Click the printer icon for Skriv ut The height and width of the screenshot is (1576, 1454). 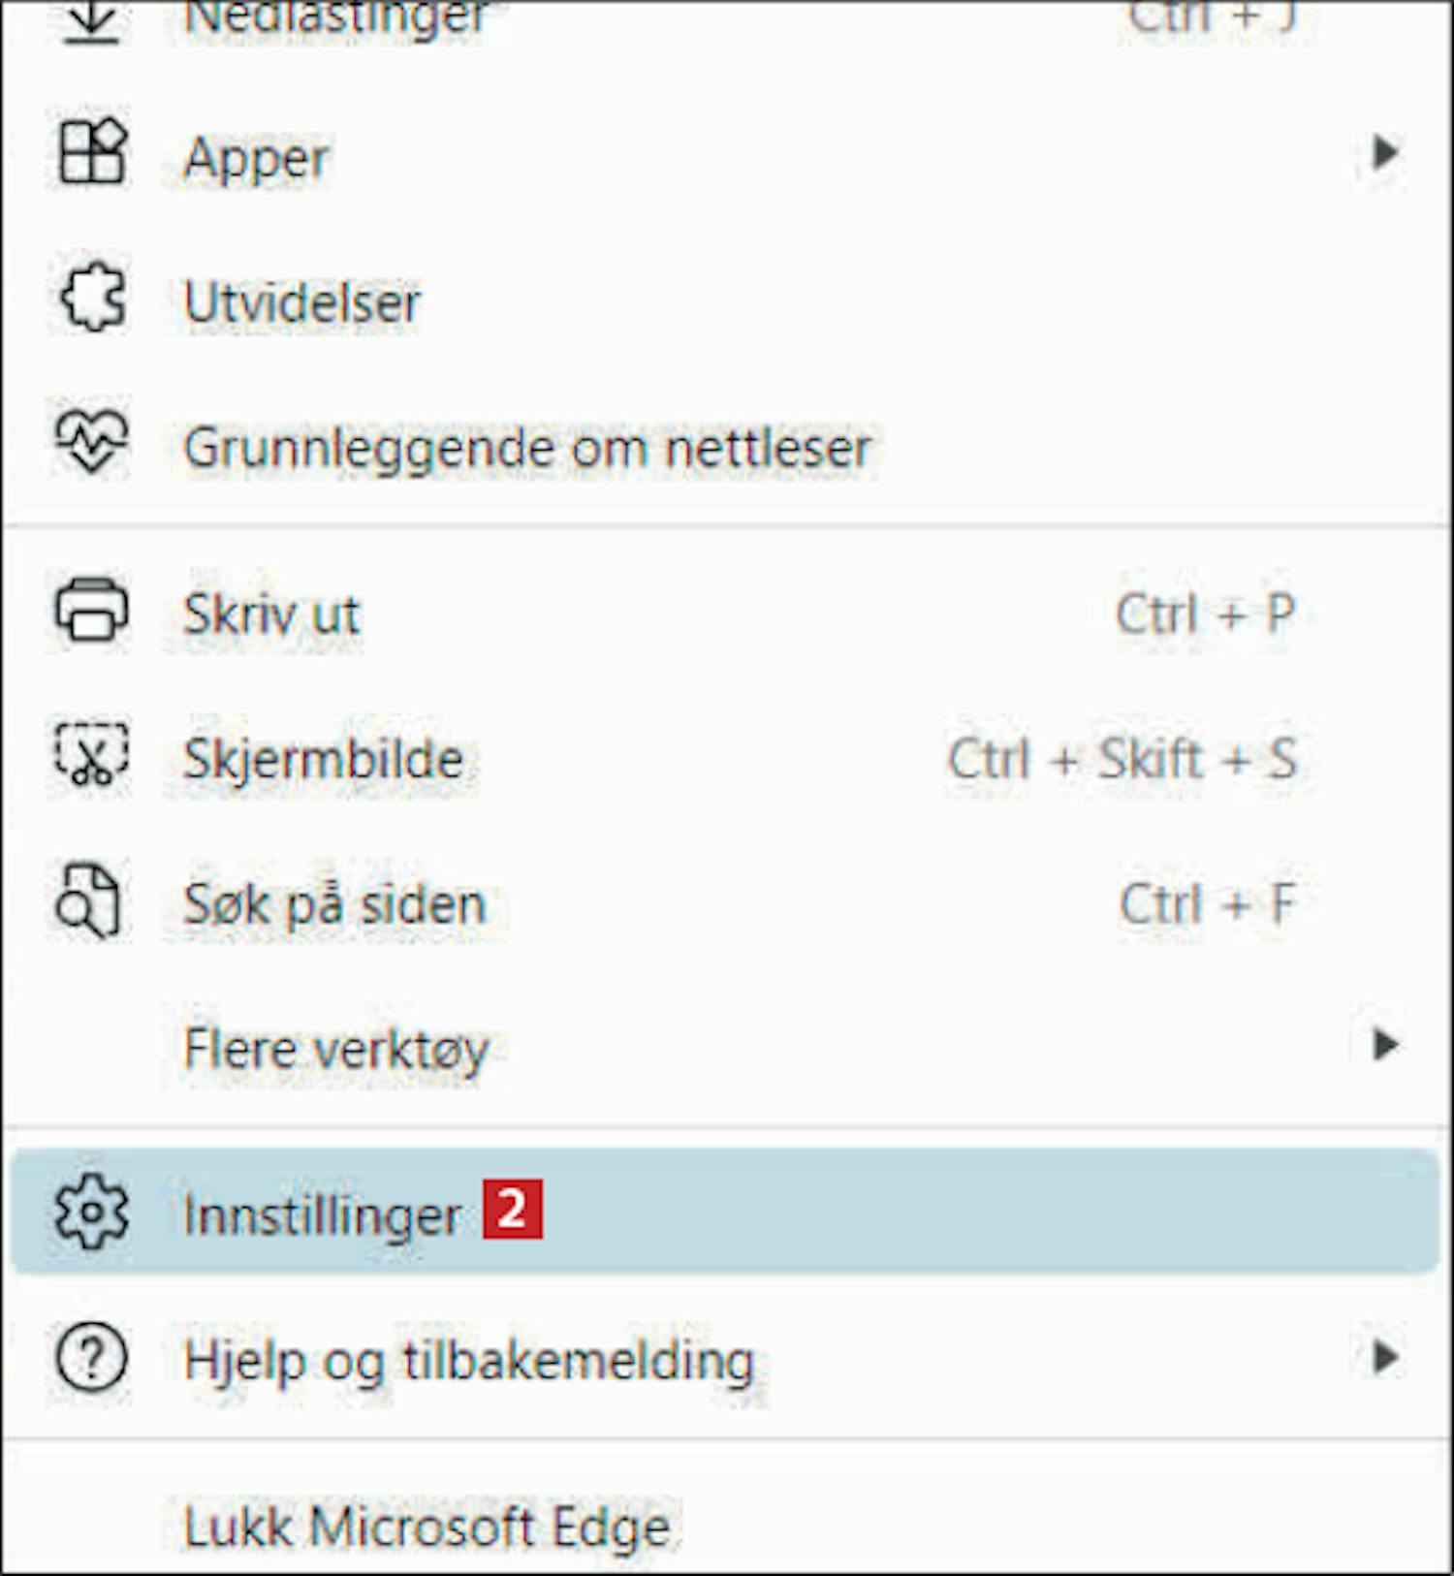click(x=92, y=610)
